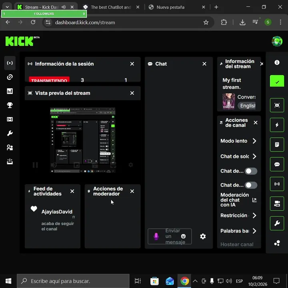The image size is (288, 288).
Task: Click the bottom tray icon in left sidebar
Action: (x=10, y=162)
